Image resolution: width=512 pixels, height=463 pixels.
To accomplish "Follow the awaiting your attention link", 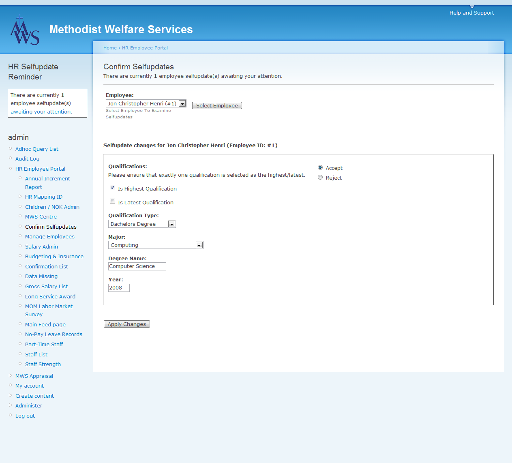I will tap(41, 111).
